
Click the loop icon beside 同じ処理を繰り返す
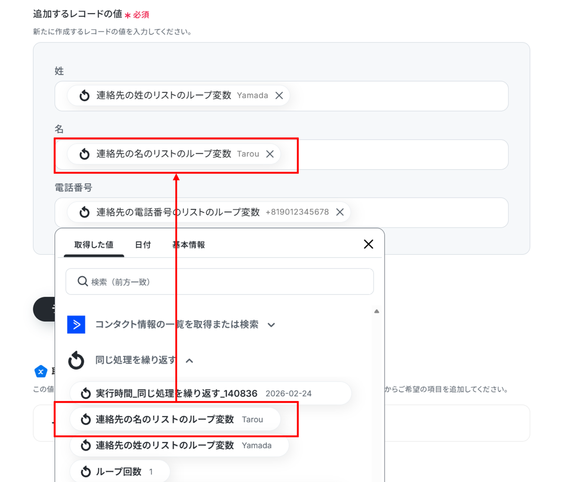(x=76, y=360)
